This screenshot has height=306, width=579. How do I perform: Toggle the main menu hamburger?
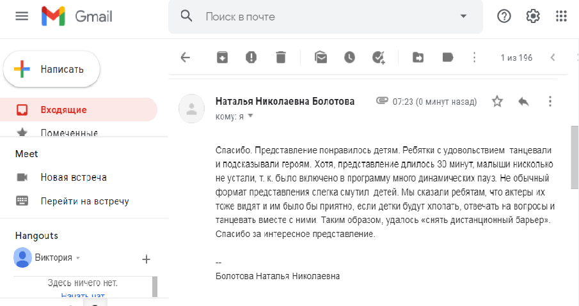click(x=22, y=16)
